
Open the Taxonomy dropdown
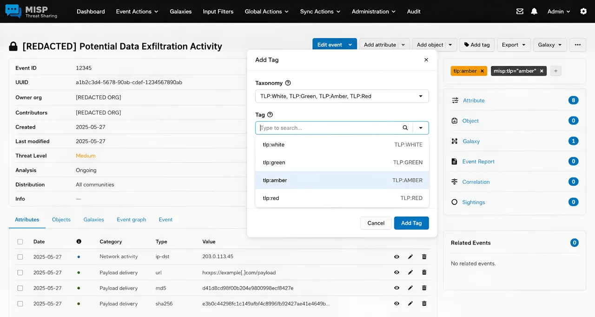342,96
